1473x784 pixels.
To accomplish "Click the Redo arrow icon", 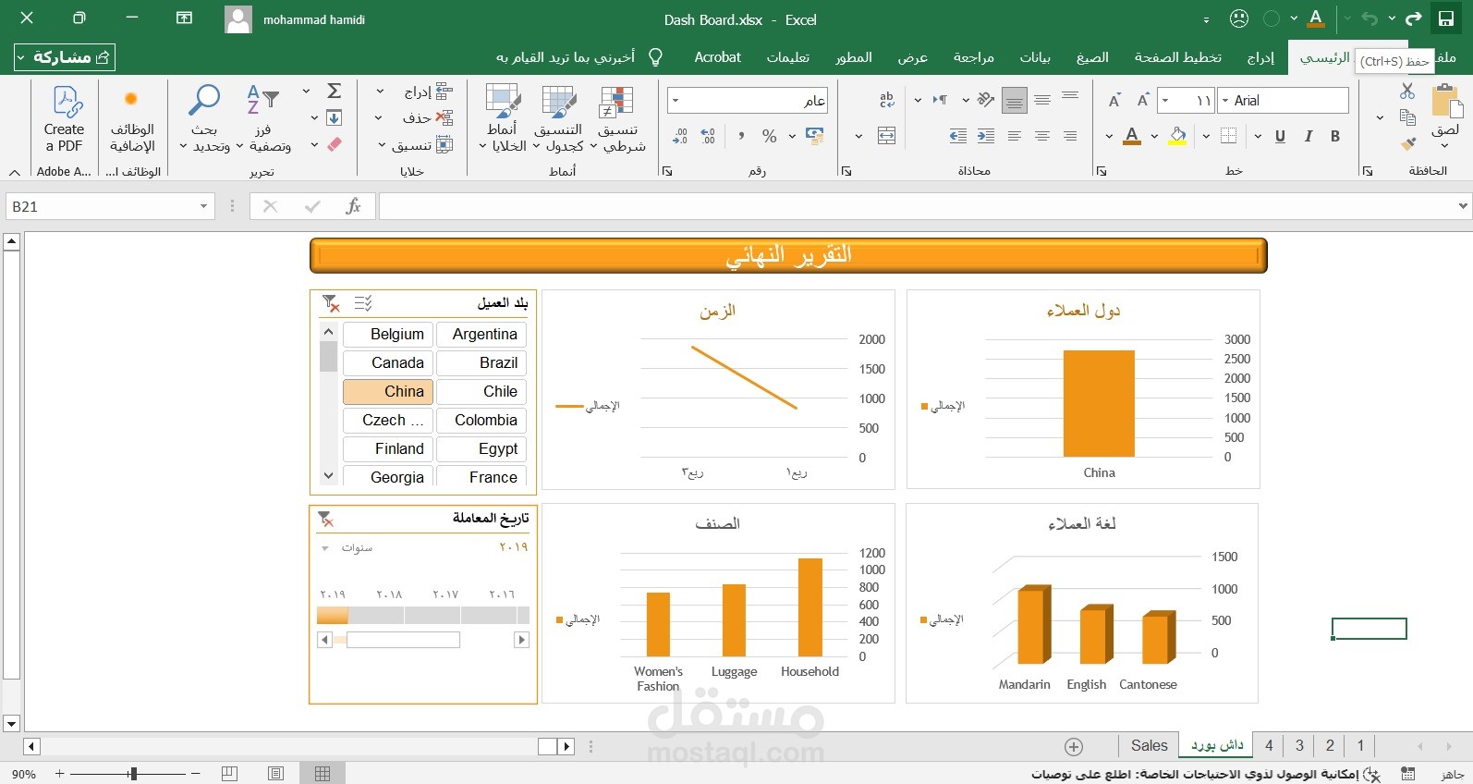I will (1413, 19).
